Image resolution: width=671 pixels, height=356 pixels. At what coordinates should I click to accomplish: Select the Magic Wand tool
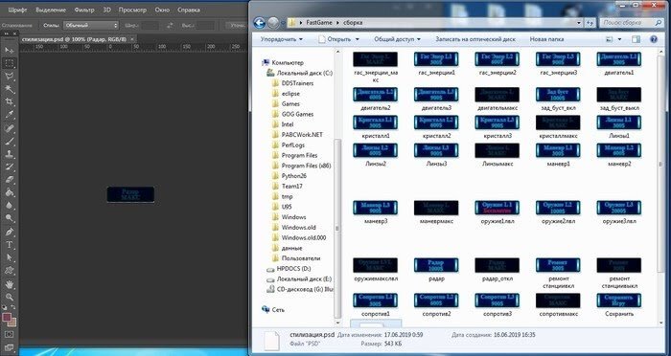(x=9, y=89)
